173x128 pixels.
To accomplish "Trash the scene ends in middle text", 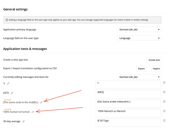I will (164, 101).
